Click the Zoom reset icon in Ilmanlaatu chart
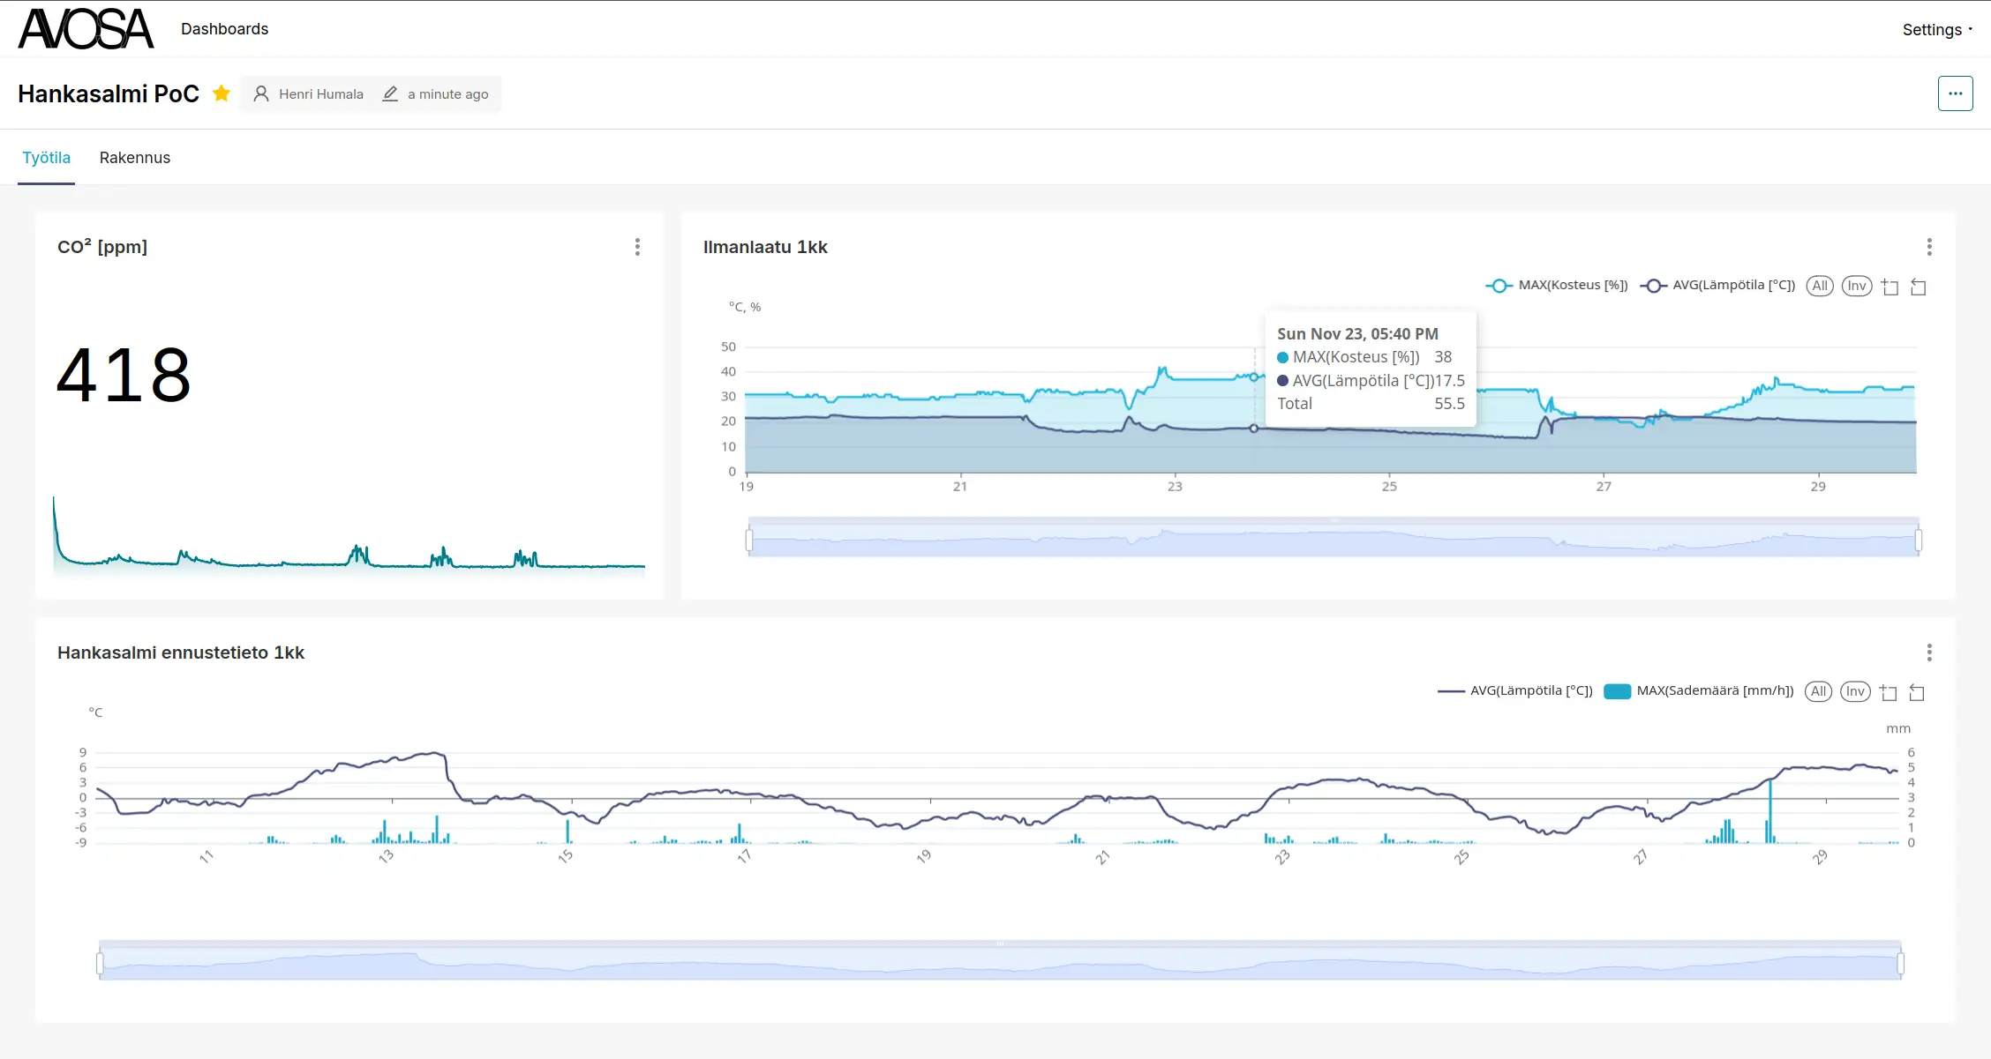This screenshot has width=1991, height=1059. pyautogui.click(x=1918, y=287)
